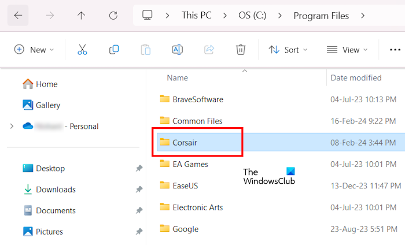Screen dimensions: 405x245
Task: Open Desktop in quick access
Action: coord(43,168)
